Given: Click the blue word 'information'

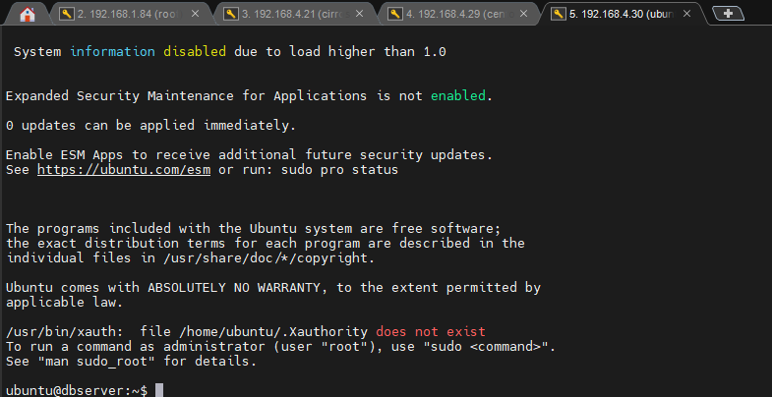Looking at the screenshot, I should point(112,52).
